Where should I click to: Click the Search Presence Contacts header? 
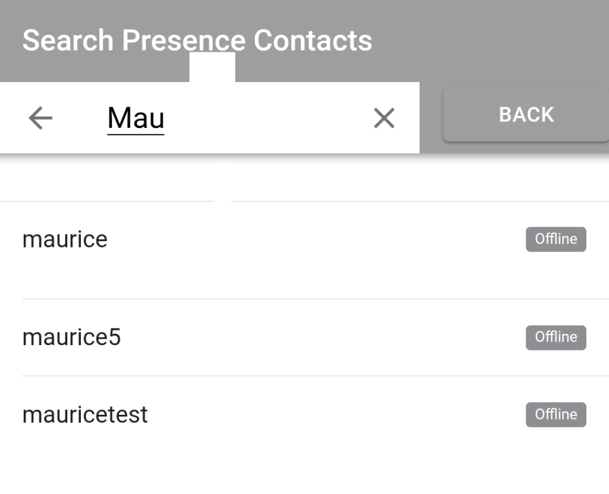tap(197, 39)
